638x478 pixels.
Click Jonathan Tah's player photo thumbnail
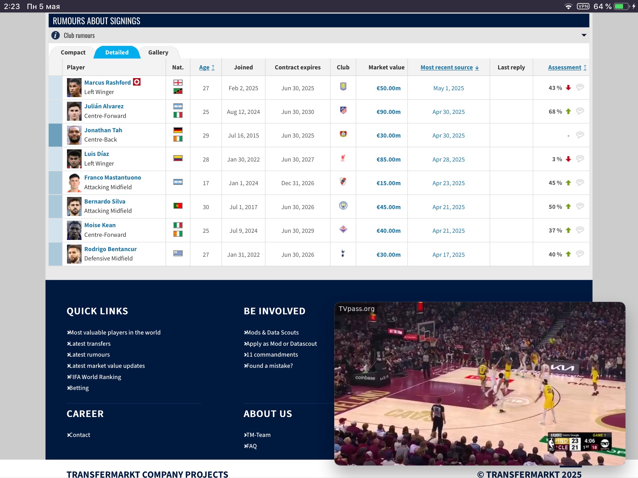[74, 135]
